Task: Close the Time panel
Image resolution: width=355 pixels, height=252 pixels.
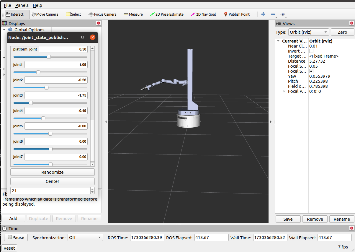Action: tap(351, 228)
